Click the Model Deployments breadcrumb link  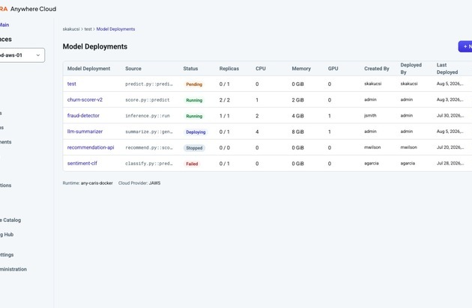pyautogui.click(x=115, y=29)
